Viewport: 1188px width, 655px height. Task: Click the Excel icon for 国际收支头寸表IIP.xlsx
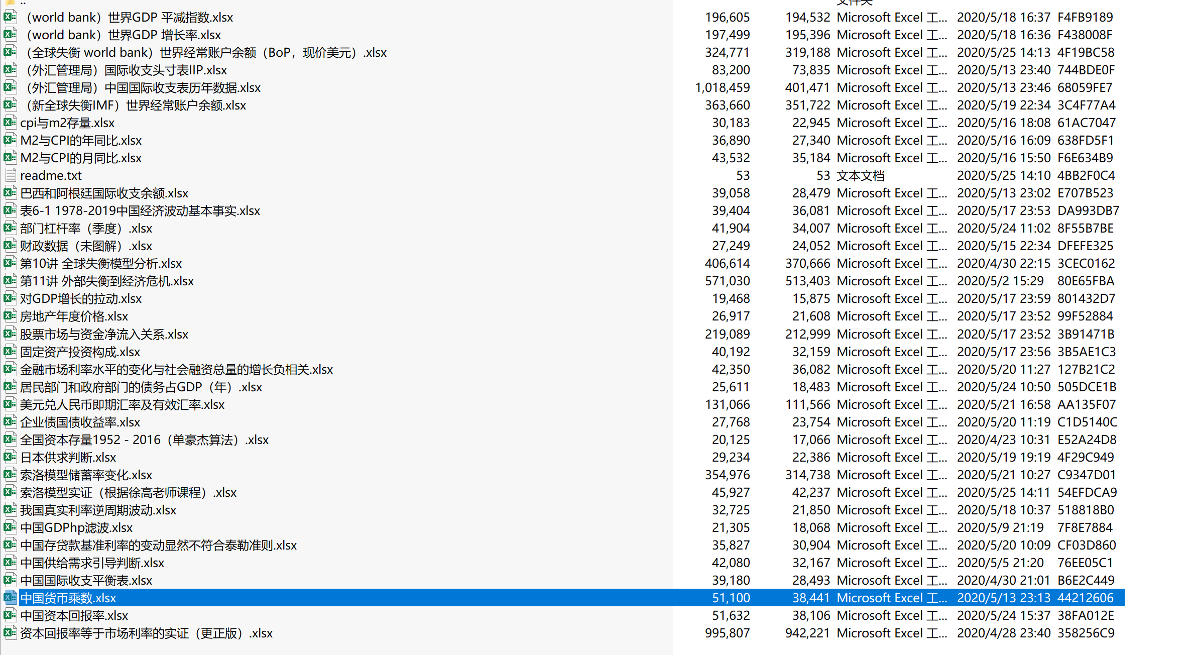point(10,70)
